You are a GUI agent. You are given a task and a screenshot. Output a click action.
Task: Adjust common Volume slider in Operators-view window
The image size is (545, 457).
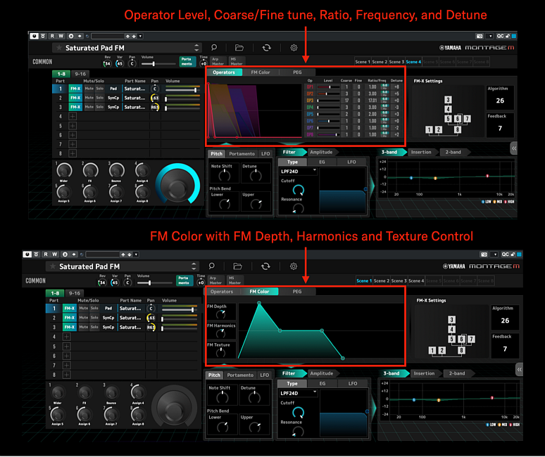pyautogui.click(x=158, y=64)
